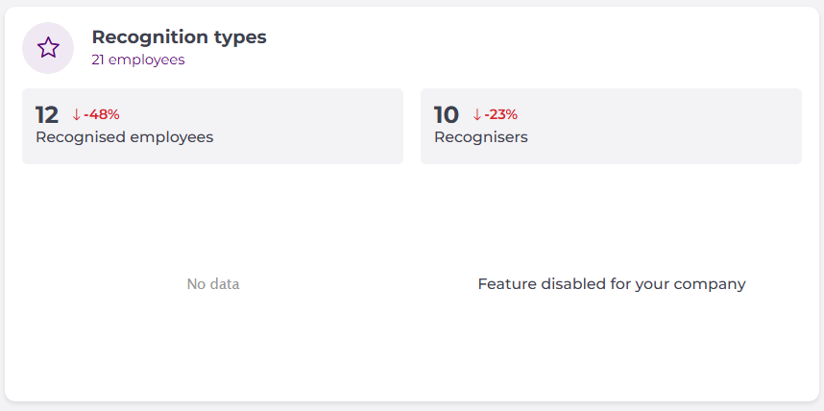Click the Recognition types heading
The width and height of the screenshot is (824, 411).
pyautogui.click(x=180, y=37)
